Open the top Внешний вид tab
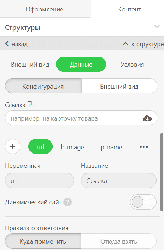 (x=30, y=65)
